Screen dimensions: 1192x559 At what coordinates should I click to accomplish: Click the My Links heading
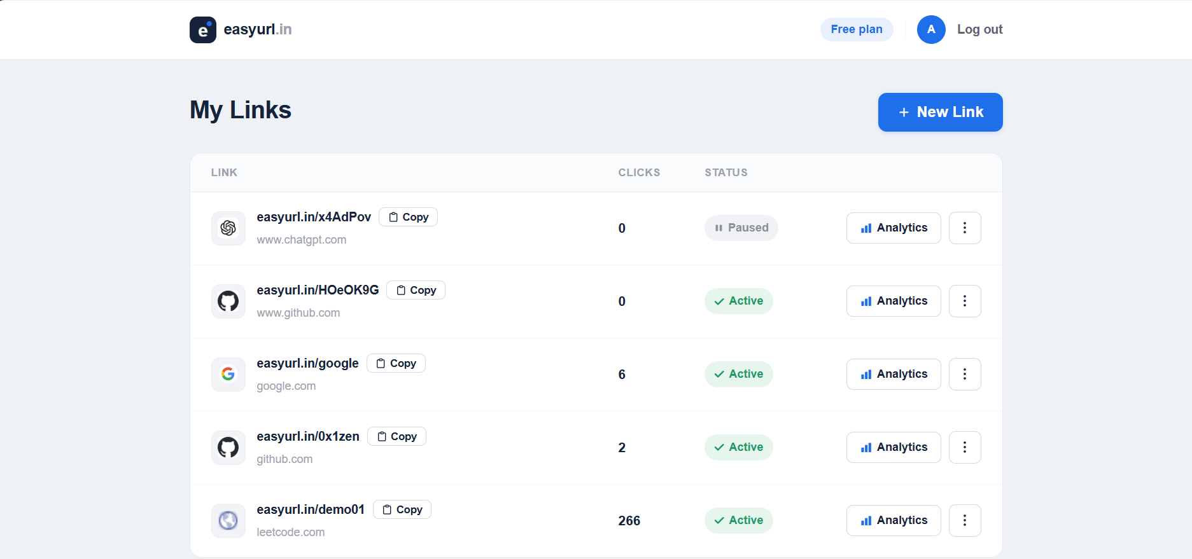point(241,110)
